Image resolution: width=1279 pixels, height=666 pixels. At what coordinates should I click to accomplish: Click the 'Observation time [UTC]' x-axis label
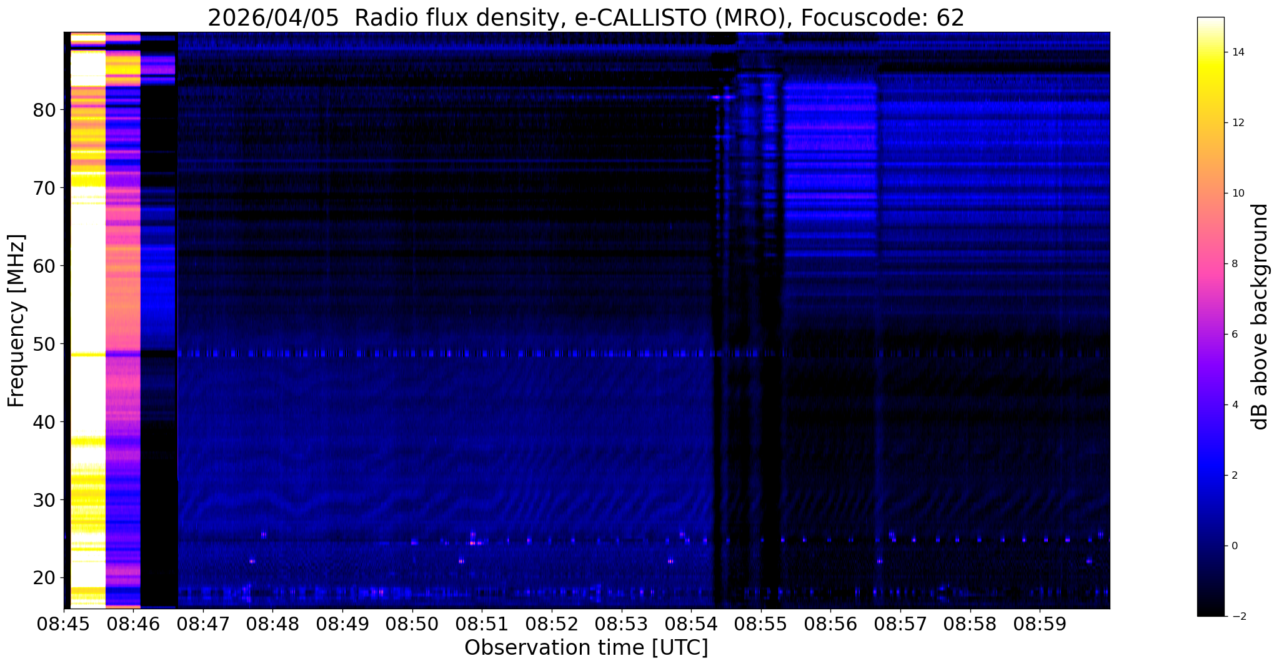(586, 648)
